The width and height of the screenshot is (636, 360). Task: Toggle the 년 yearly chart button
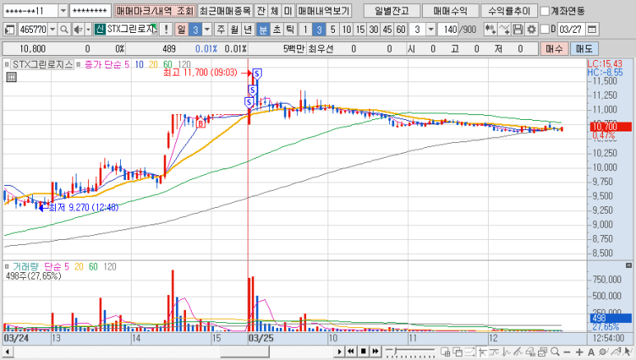pos(248,30)
